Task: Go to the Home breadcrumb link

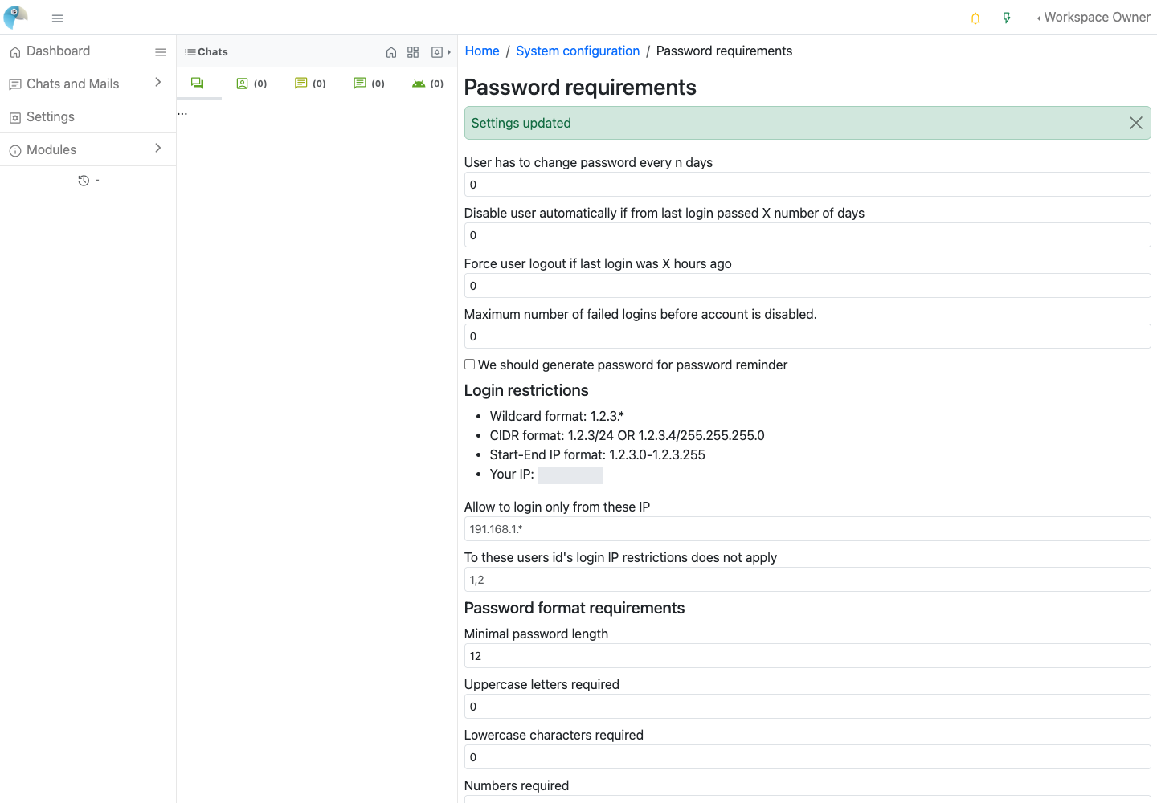Action: (x=482, y=51)
